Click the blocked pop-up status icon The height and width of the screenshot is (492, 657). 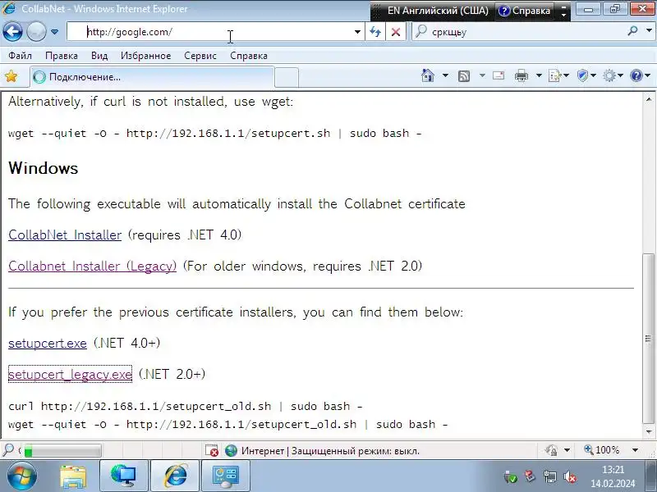[212, 450]
